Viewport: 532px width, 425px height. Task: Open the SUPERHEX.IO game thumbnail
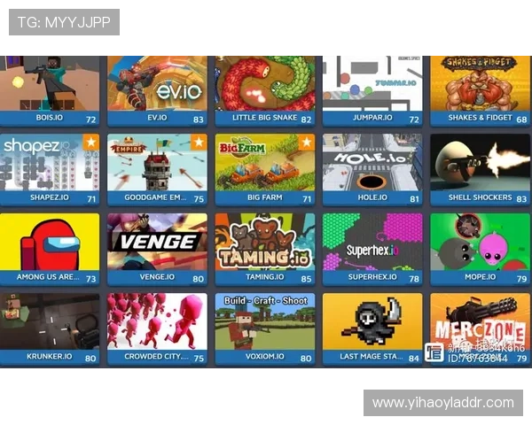click(x=372, y=242)
